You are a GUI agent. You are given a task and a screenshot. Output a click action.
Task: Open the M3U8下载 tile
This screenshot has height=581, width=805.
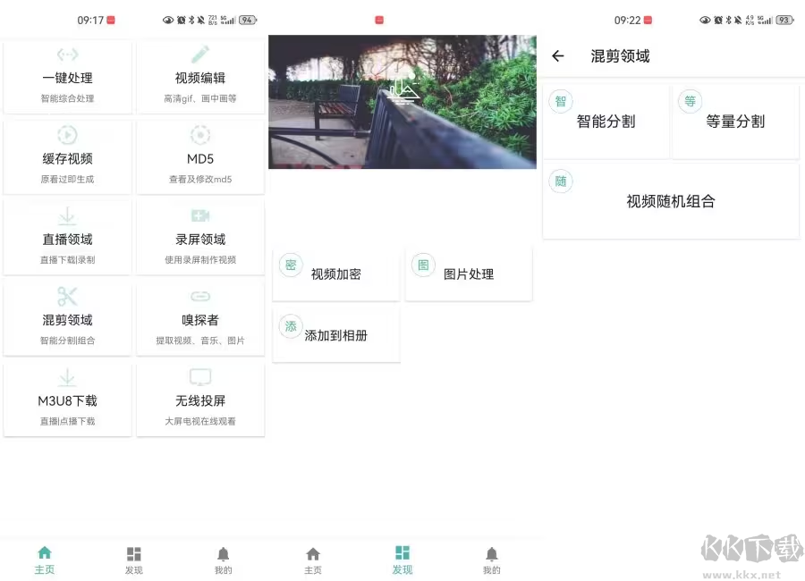pos(67,400)
